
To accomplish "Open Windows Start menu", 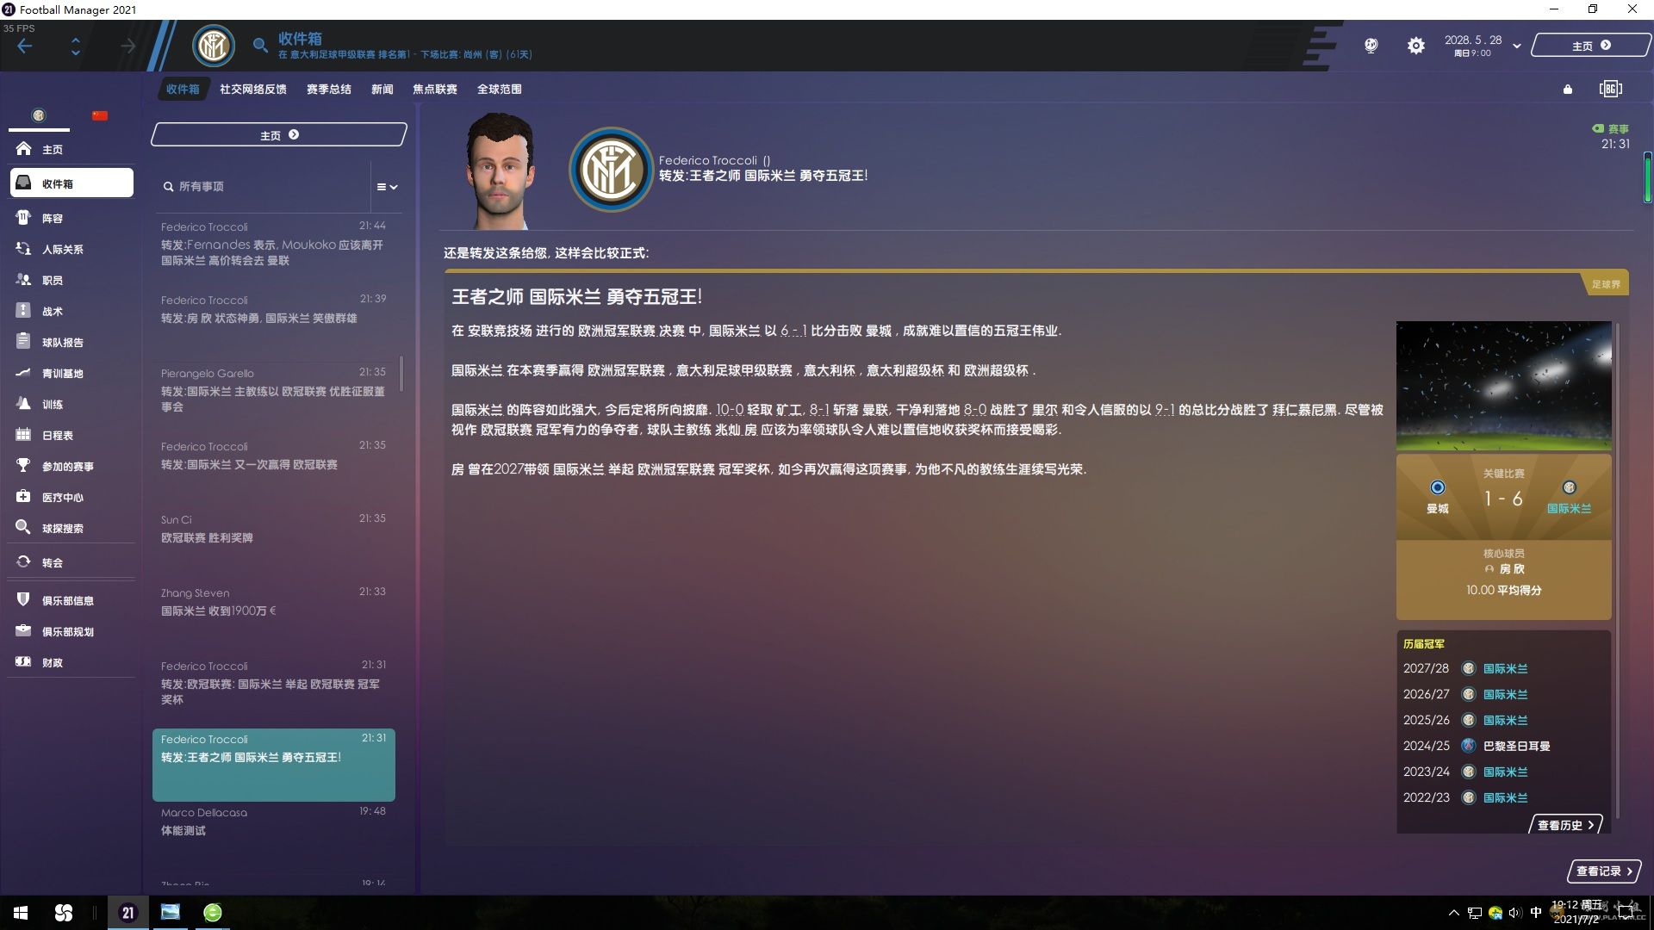I will [x=21, y=913].
